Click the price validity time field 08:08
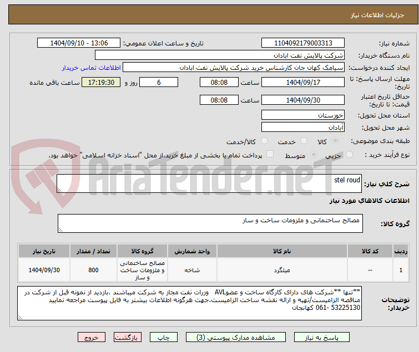This screenshot has width=419, height=352. pyautogui.click(x=219, y=100)
